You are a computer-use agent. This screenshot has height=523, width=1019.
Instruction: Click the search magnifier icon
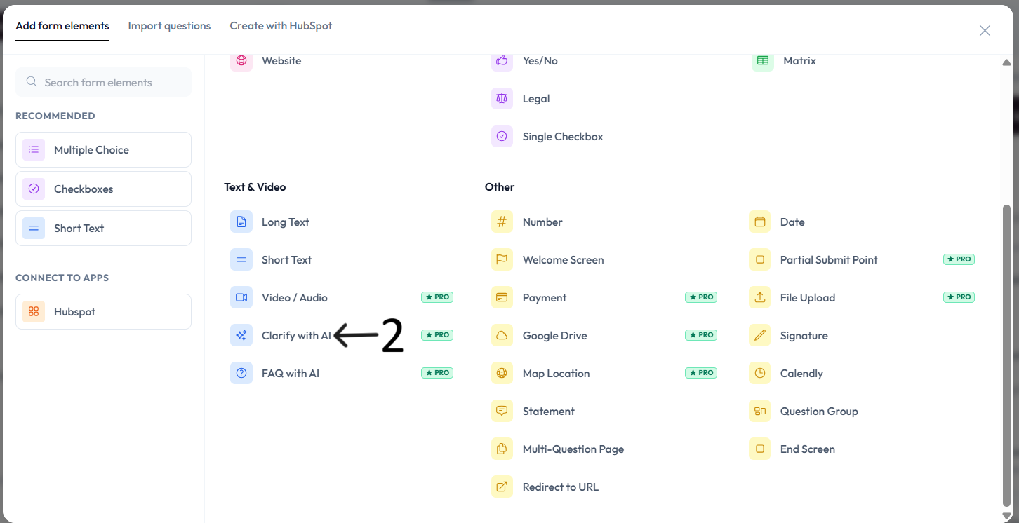tap(32, 82)
